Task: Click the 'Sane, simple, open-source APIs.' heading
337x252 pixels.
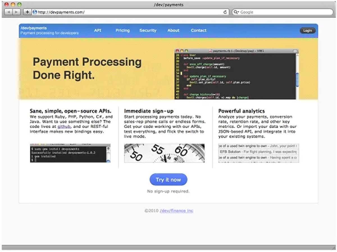Action: click(70, 111)
